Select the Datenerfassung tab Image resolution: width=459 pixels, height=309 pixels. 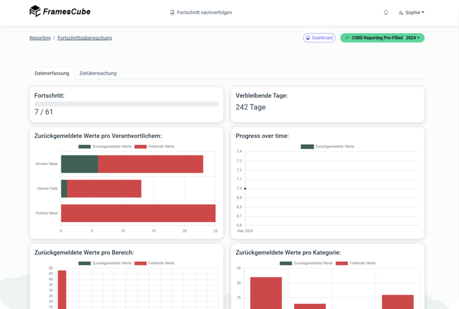tap(52, 73)
